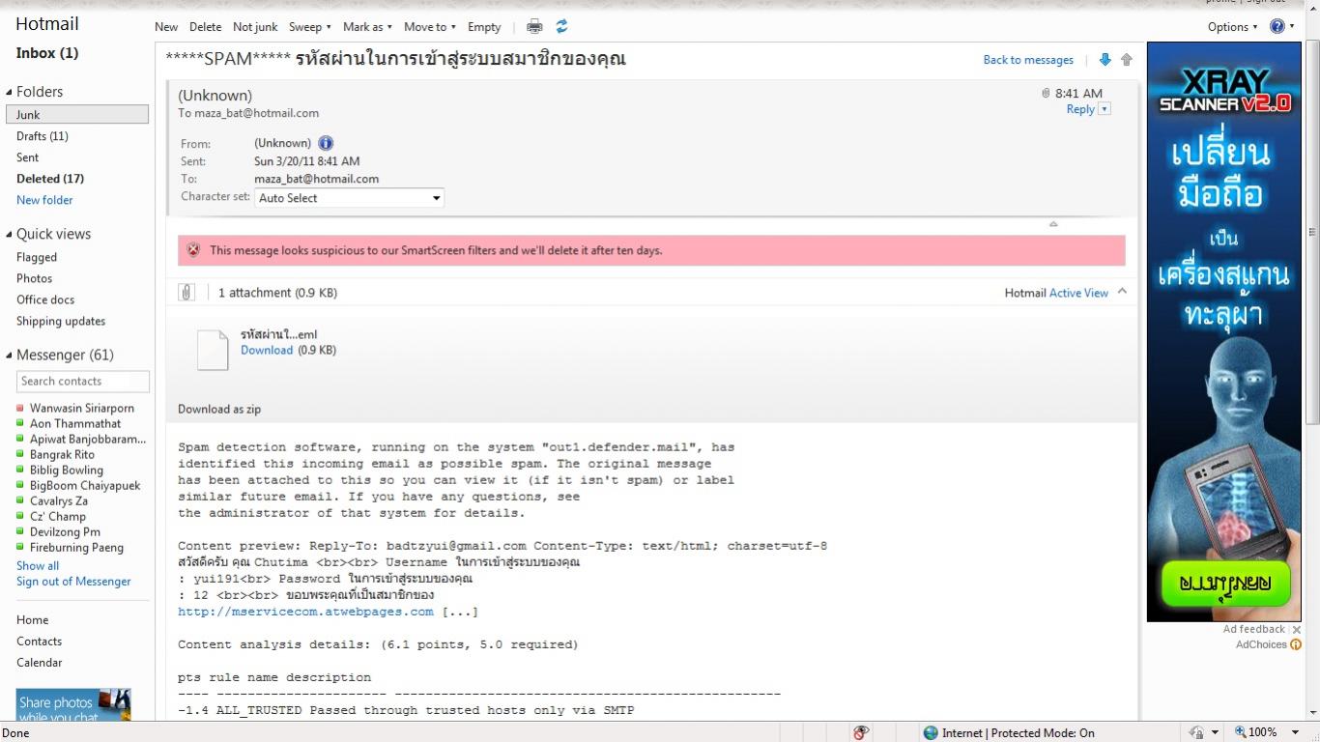Click the page vertical scrollbar
1320x742 pixels.
(1312, 232)
